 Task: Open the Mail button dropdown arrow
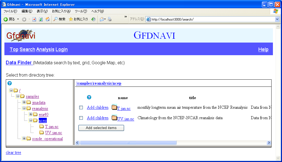tap(105, 19)
